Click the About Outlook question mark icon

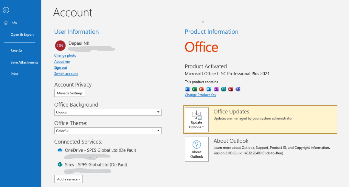(196, 144)
